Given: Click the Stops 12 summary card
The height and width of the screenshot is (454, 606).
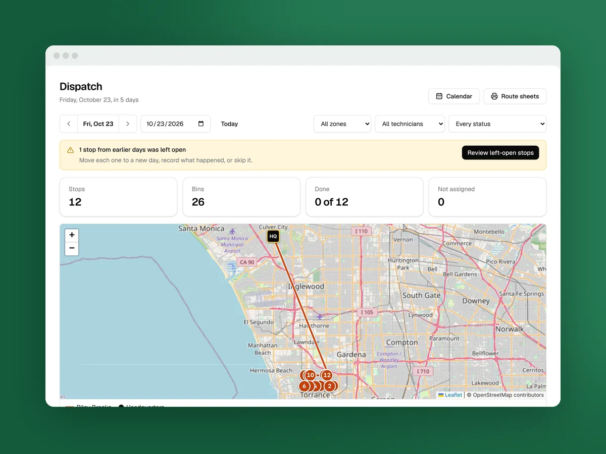Looking at the screenshot, I should [x=118, y=197].
